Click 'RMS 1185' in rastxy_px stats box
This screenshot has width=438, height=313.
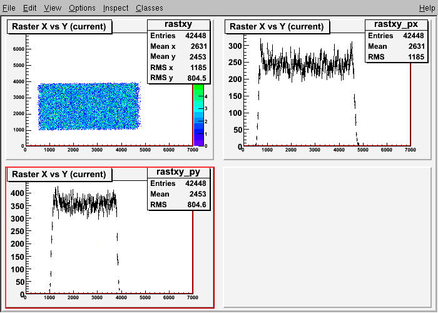point(396,57)
